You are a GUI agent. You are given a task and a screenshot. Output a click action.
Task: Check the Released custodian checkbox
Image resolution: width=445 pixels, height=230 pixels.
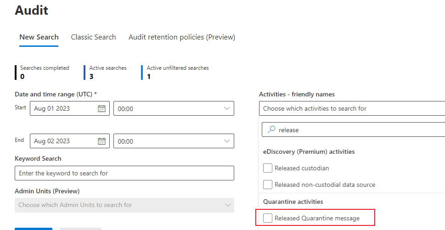click(x=268, y=168)
